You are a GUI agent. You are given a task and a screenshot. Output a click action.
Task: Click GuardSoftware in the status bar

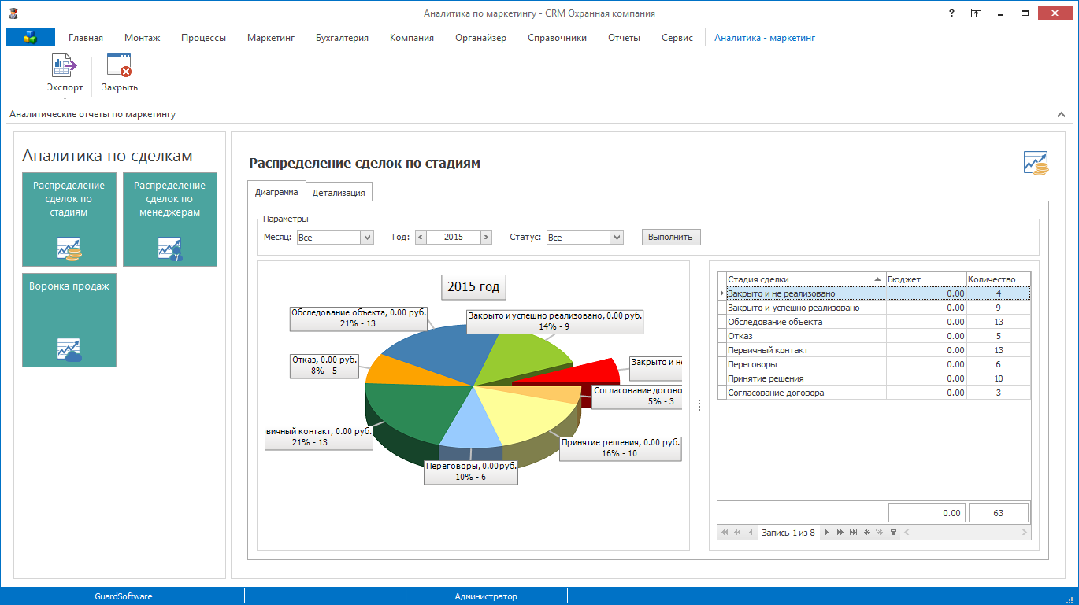123,596
